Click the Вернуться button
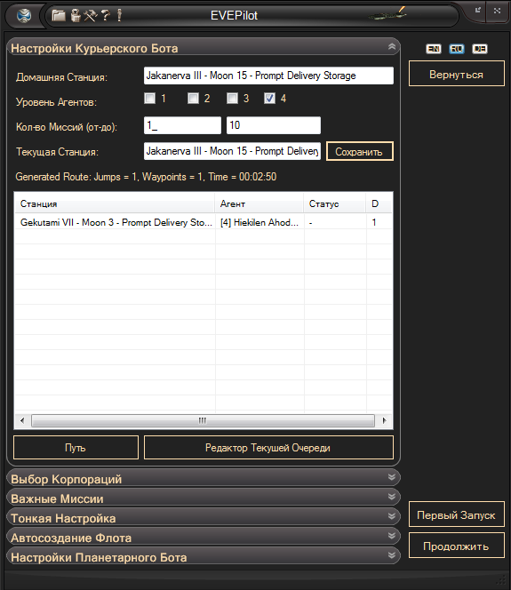The height and width of the screenshot is (590, 511). (x=457, y=74)
